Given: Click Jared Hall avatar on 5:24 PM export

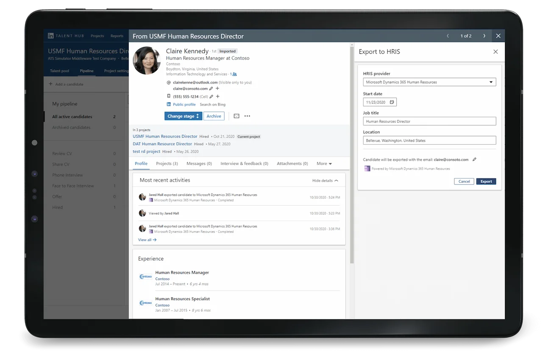Looking at the screenshot, I should [x=142, y=197].
